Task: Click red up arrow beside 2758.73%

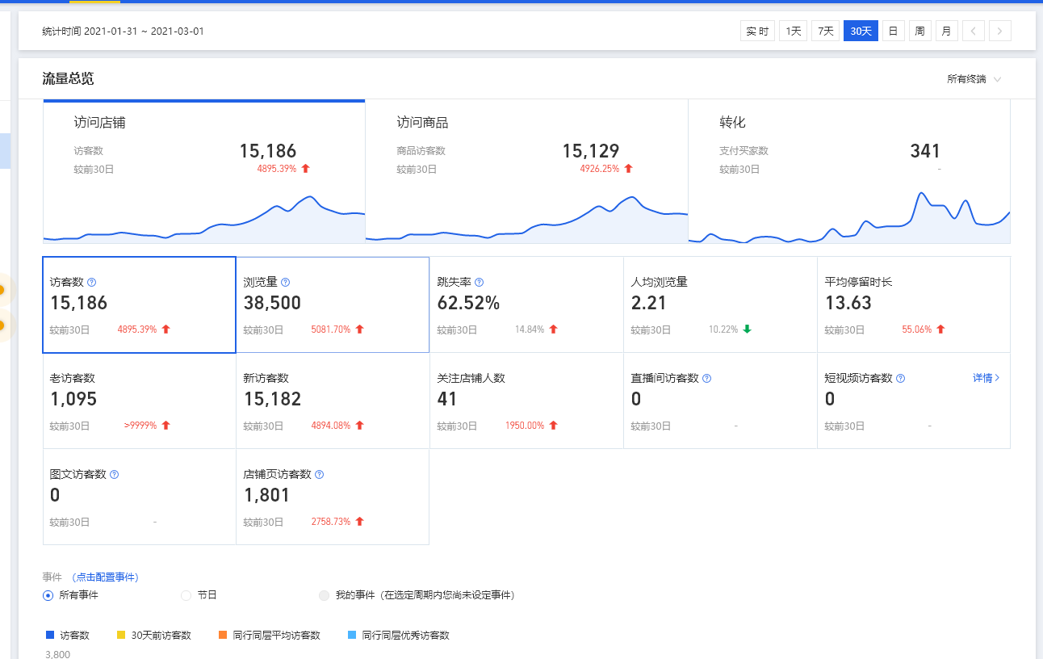Action: coord(359,522)
